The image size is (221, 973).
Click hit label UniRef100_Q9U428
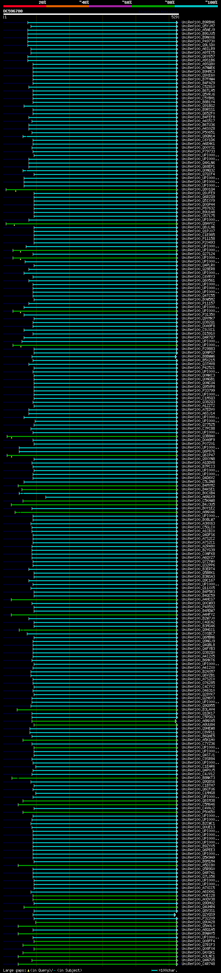pos(198,923)
